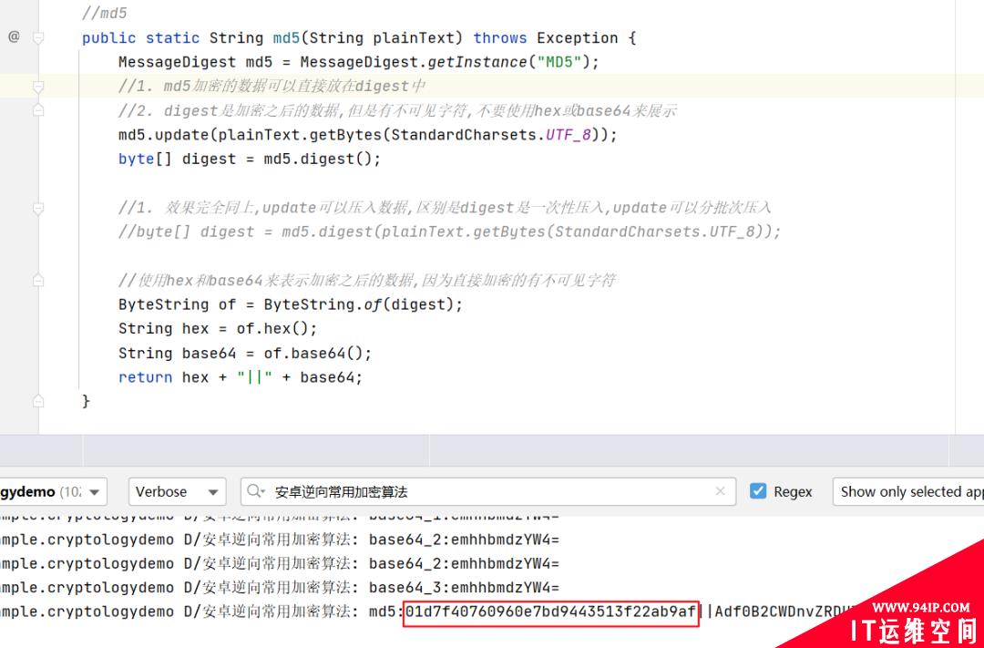Click the md5 hash value in the log output

551,612
